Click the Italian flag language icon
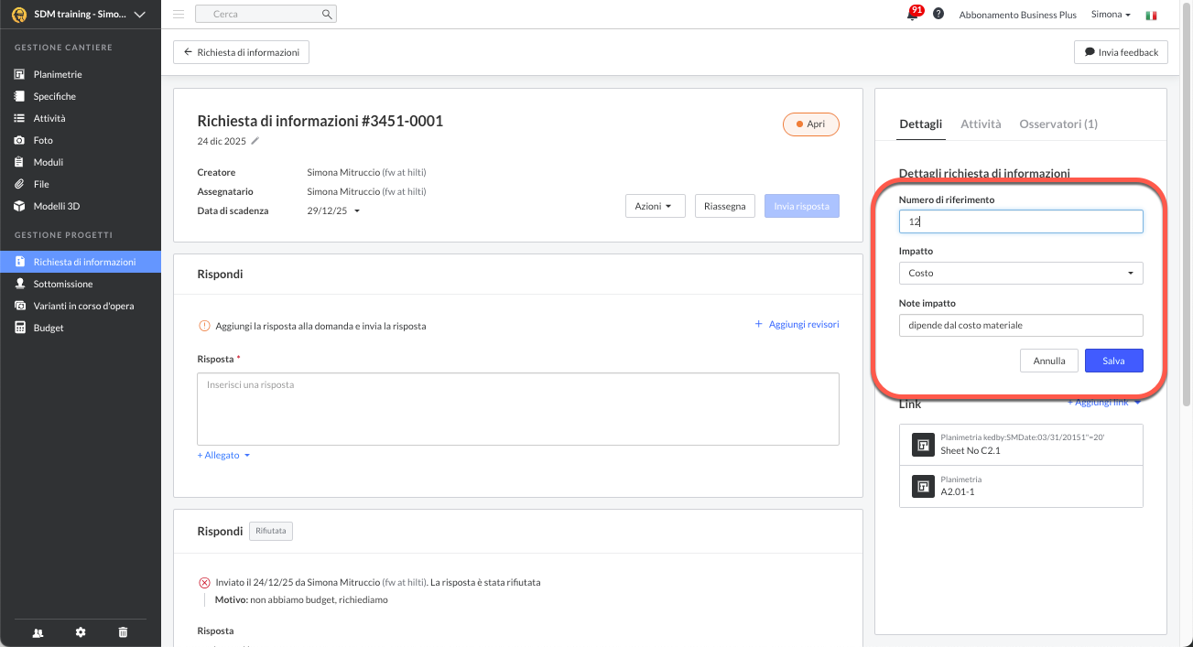 click(1151, 15)
